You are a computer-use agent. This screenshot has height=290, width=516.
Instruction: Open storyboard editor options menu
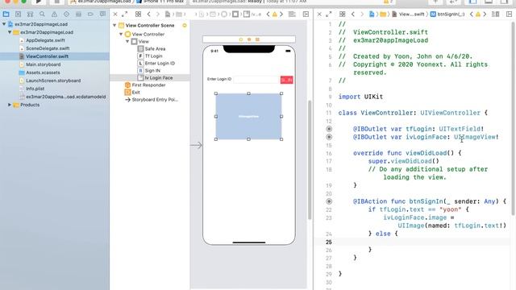click(292, 14)
